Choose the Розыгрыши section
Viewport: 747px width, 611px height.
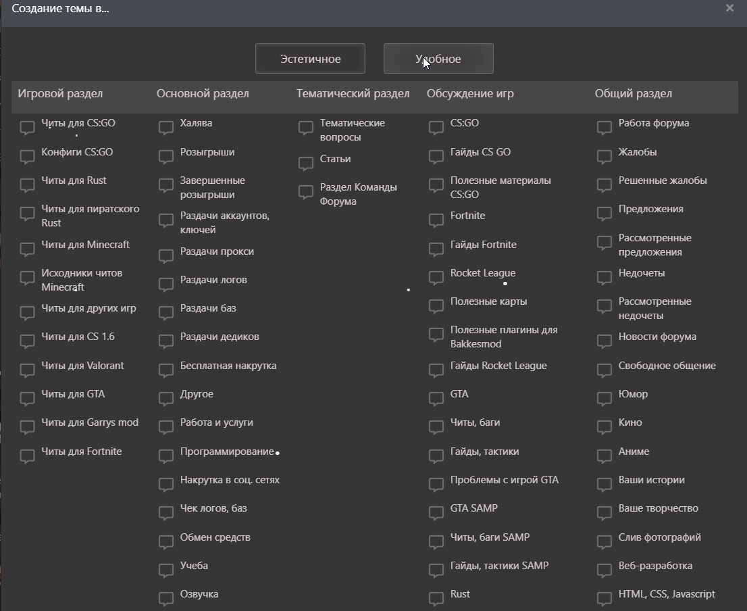tap(207, 152)
